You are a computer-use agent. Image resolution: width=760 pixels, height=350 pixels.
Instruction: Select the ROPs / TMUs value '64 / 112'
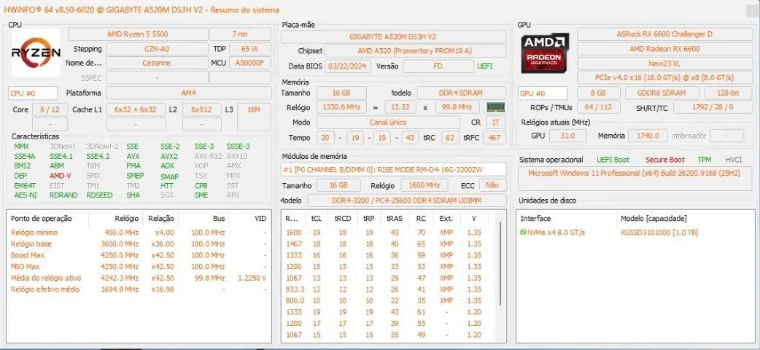599,108
